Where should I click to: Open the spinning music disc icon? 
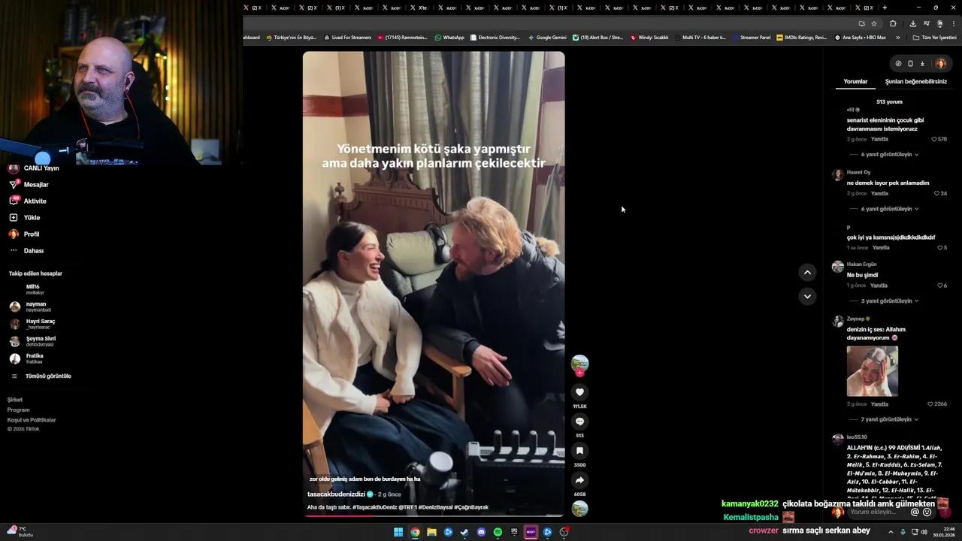(x=579, y=509)
